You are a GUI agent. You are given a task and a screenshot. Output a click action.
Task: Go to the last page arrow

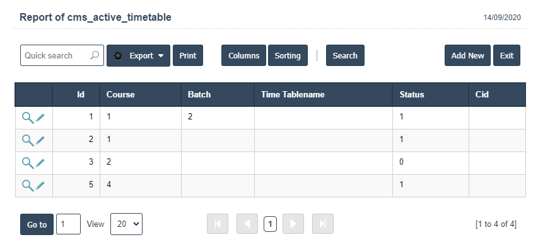tap(323, 224)
